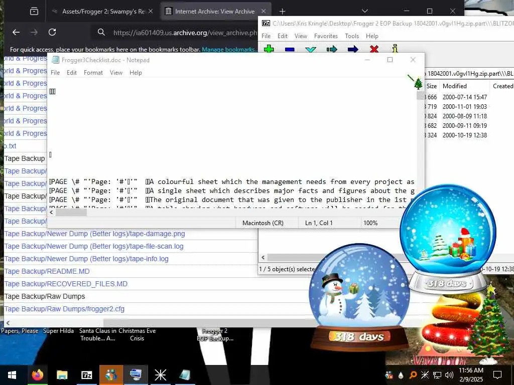Select 7-Zip row modified 2000-10-19 12:38

469,135
